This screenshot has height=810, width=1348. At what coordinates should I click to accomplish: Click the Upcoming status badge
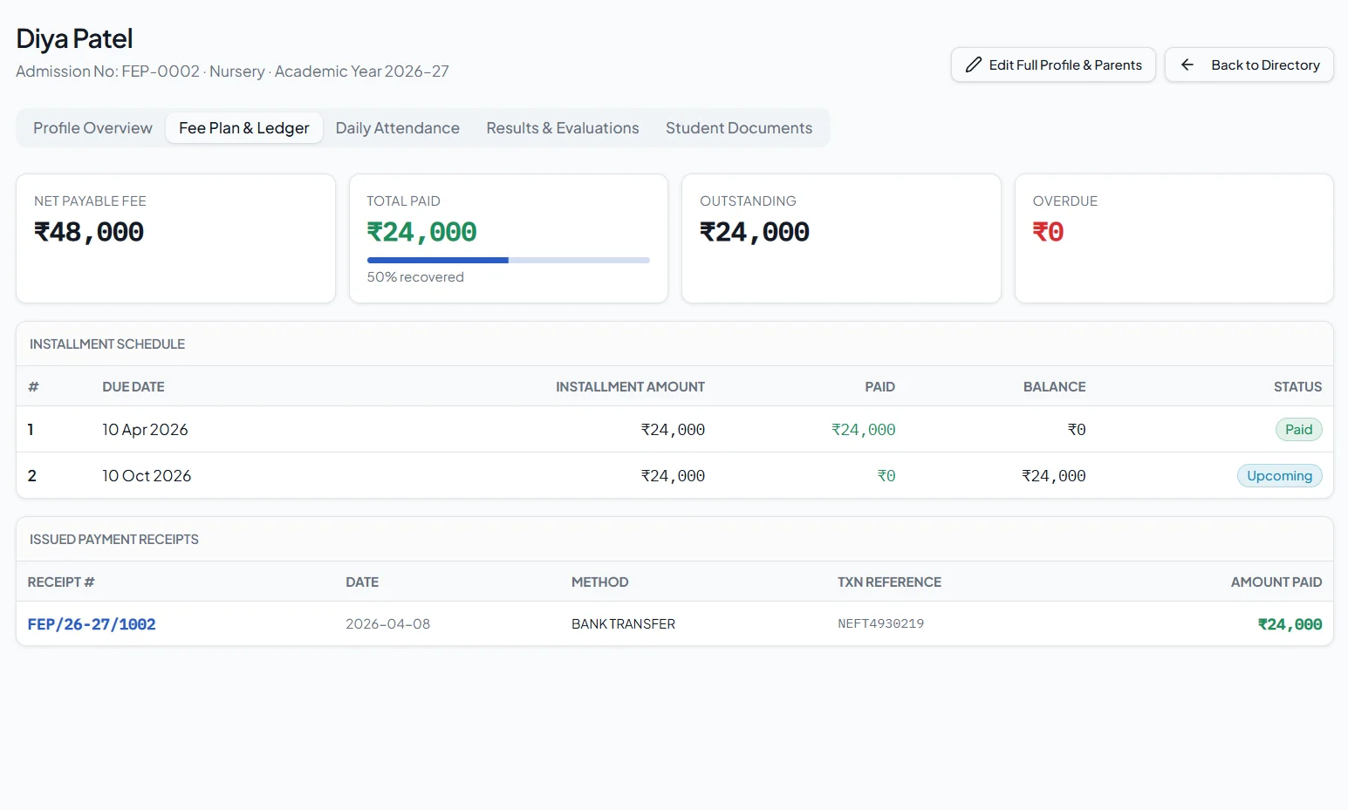point(1279,475)
